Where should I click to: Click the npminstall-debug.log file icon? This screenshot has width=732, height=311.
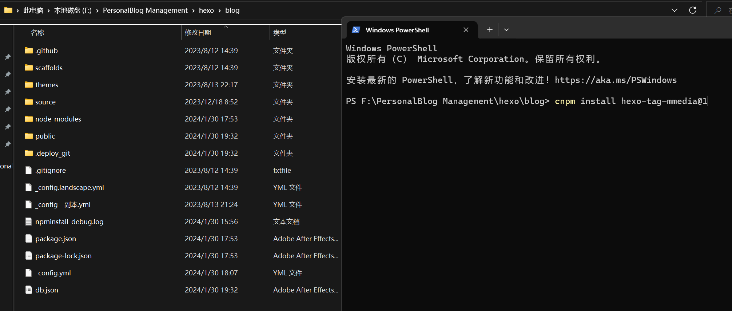tap(29, 222)
